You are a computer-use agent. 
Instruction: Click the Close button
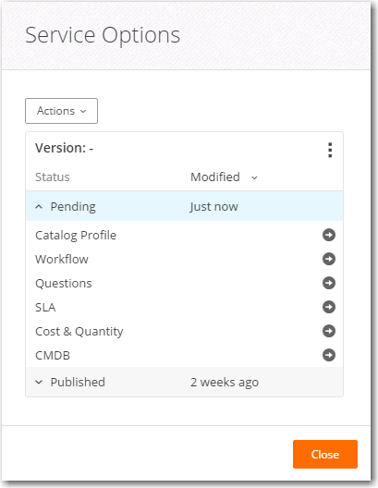point(325,454)
